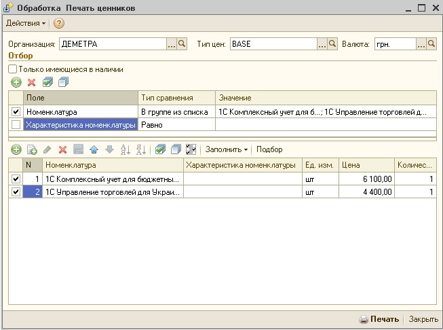Click Характеристика номенклатуры header in goods table
The width and height of the screenshot is (443, 330).
click(x=243, y=165)
